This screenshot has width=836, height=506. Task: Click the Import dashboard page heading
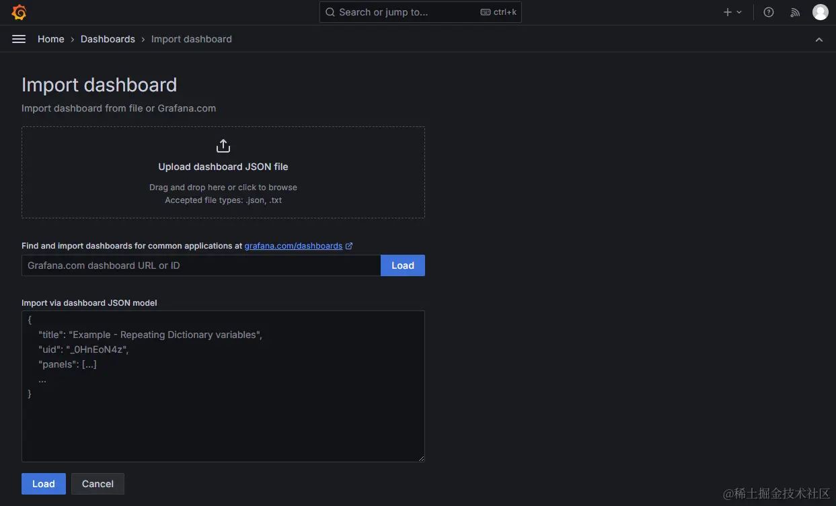[x=100, y=85]
